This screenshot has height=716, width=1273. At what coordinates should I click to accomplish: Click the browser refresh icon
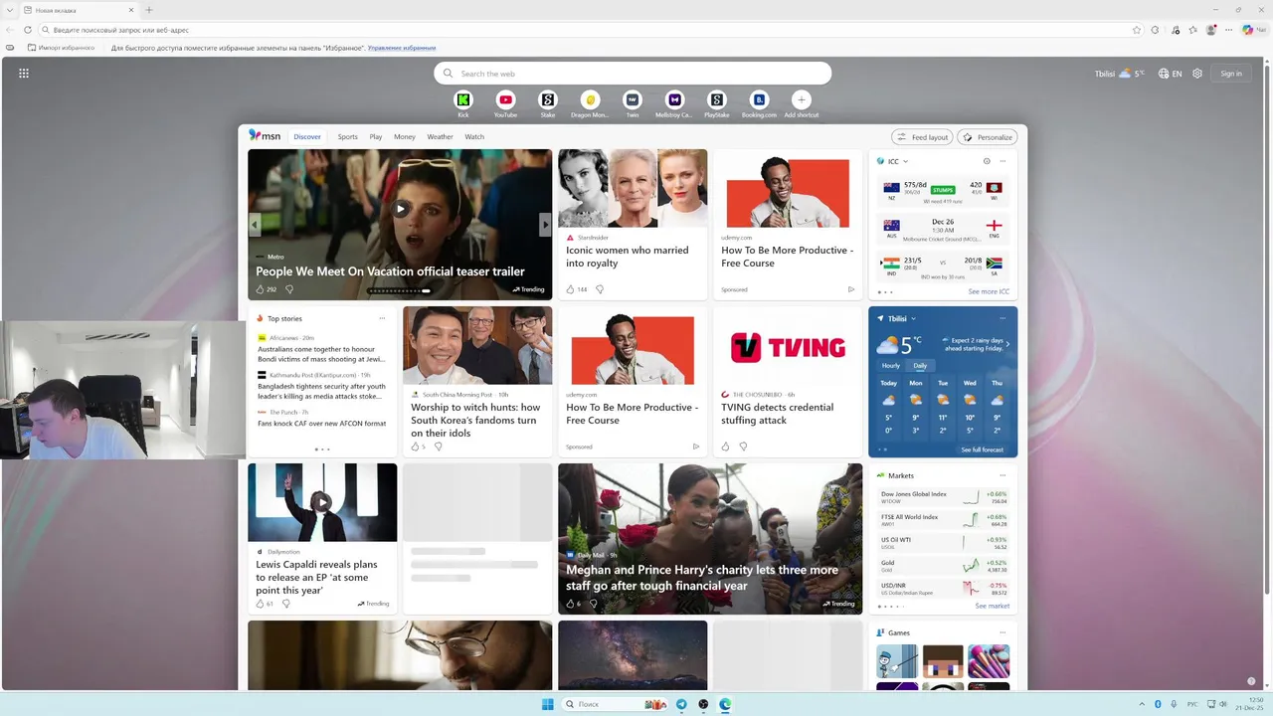tap(28, 30)
